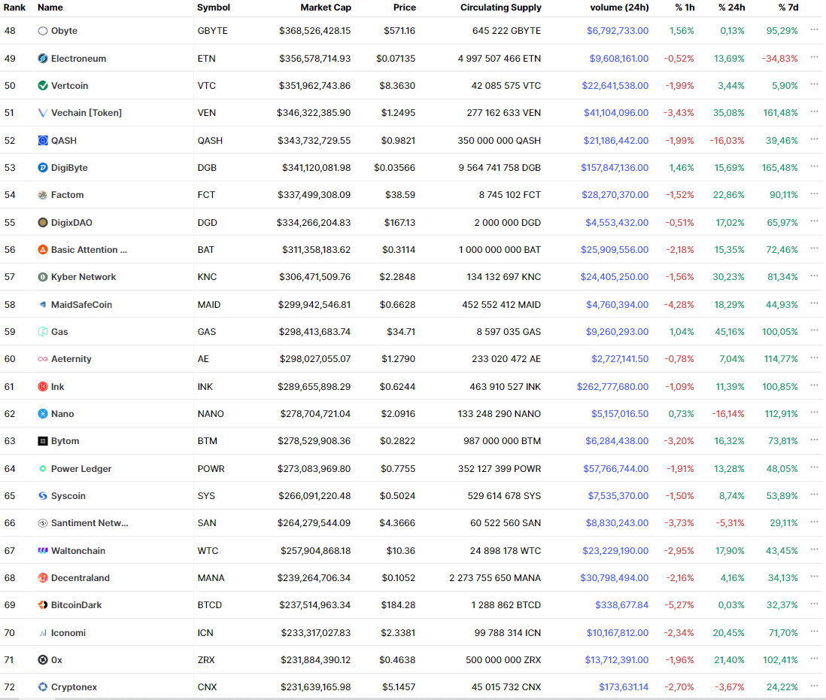Sort table by Market Cap column
The width and height of the screenshot is (826, 700).
[x=325, y=8]
